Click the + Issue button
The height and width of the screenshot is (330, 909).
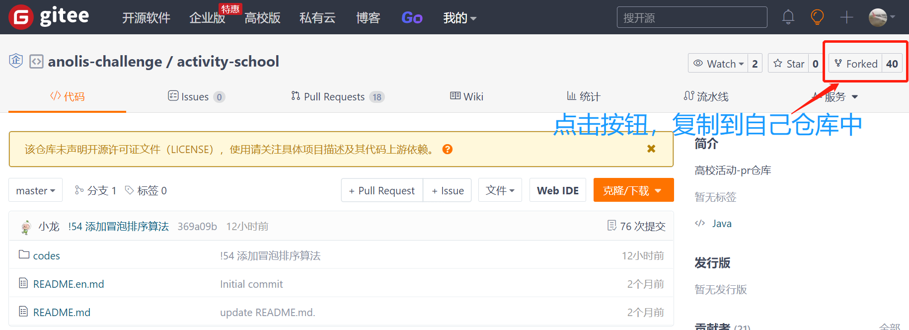point(448,190)
